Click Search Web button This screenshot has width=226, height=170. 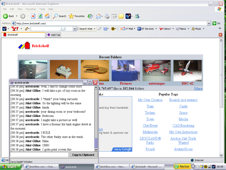86,29
